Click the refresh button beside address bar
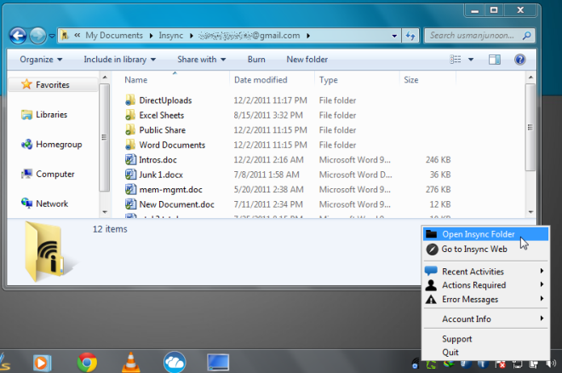The image size is (562, 373). pos(410,36)
